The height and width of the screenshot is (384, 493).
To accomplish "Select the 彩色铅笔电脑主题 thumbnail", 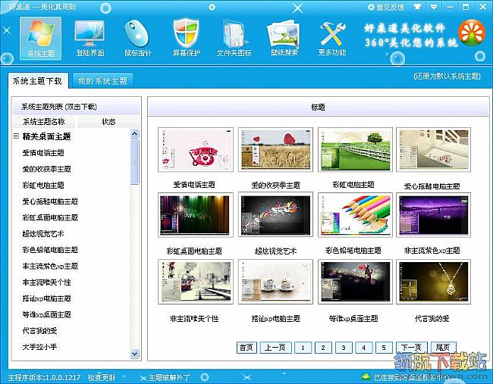I will point(355,215).
